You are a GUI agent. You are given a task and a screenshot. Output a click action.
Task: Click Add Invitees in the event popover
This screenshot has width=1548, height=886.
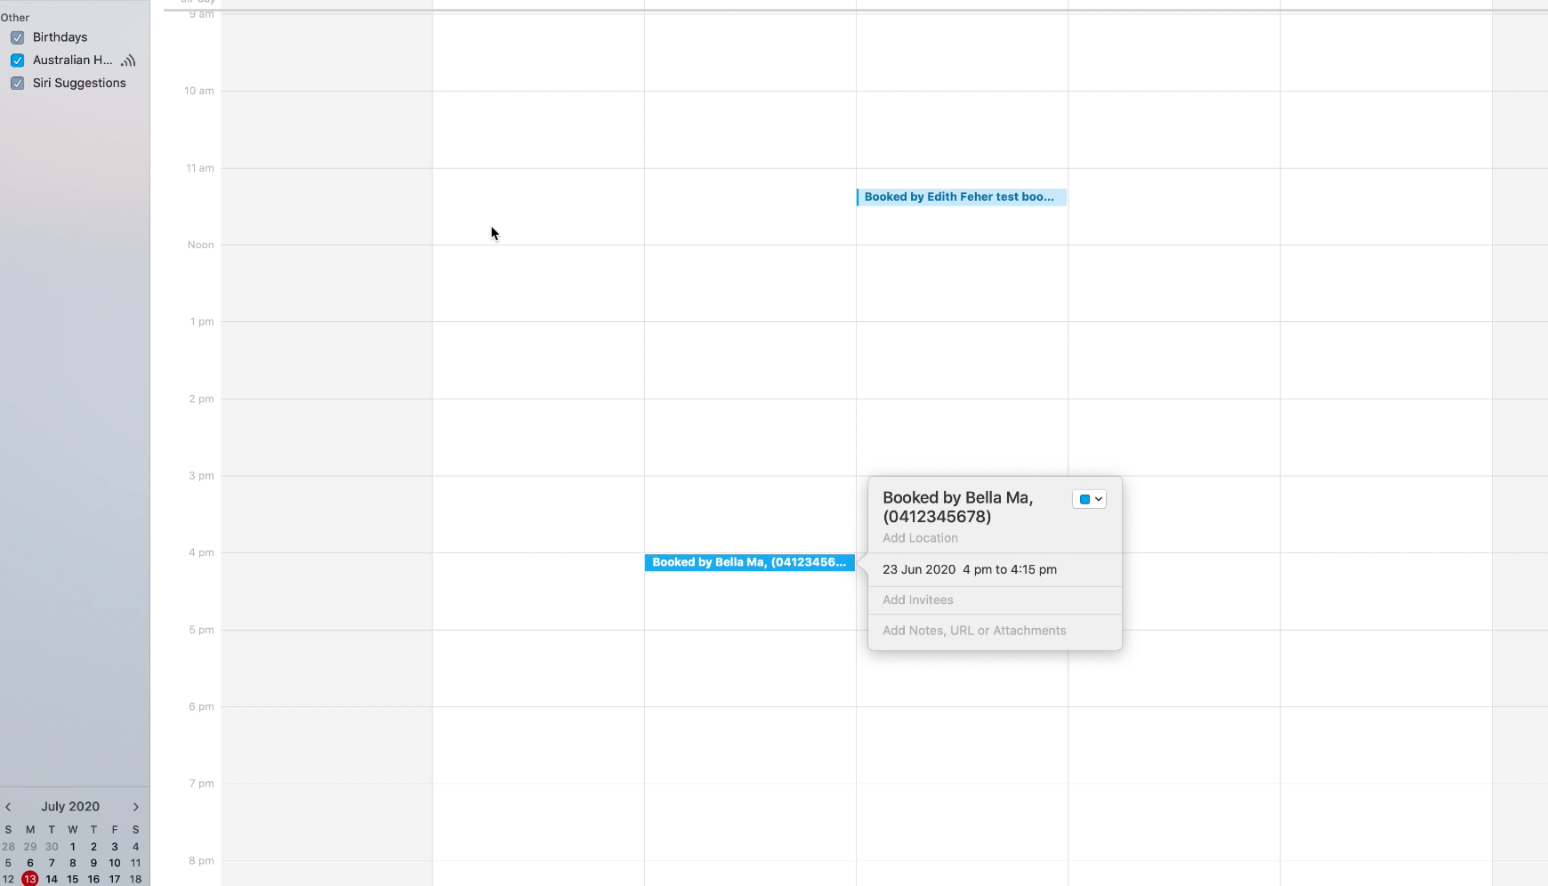pos(917,600)
